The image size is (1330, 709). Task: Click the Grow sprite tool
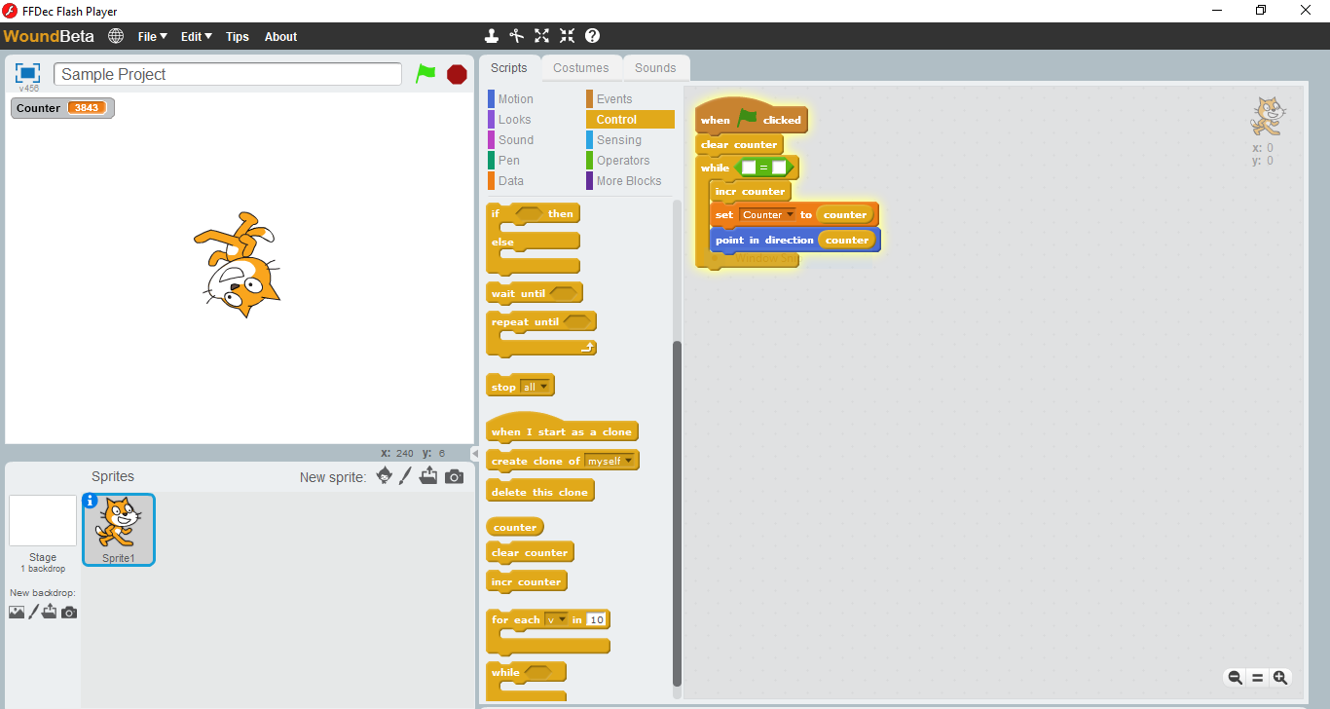(x=542, y=36)
